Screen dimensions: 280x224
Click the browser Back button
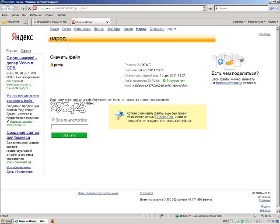[x=4, y=8]
